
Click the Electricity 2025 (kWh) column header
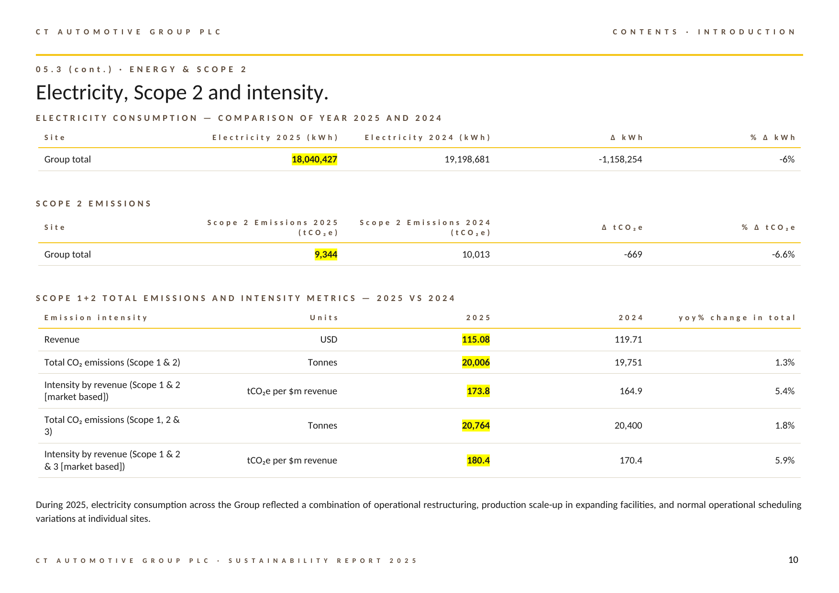[x=275, y=138]
